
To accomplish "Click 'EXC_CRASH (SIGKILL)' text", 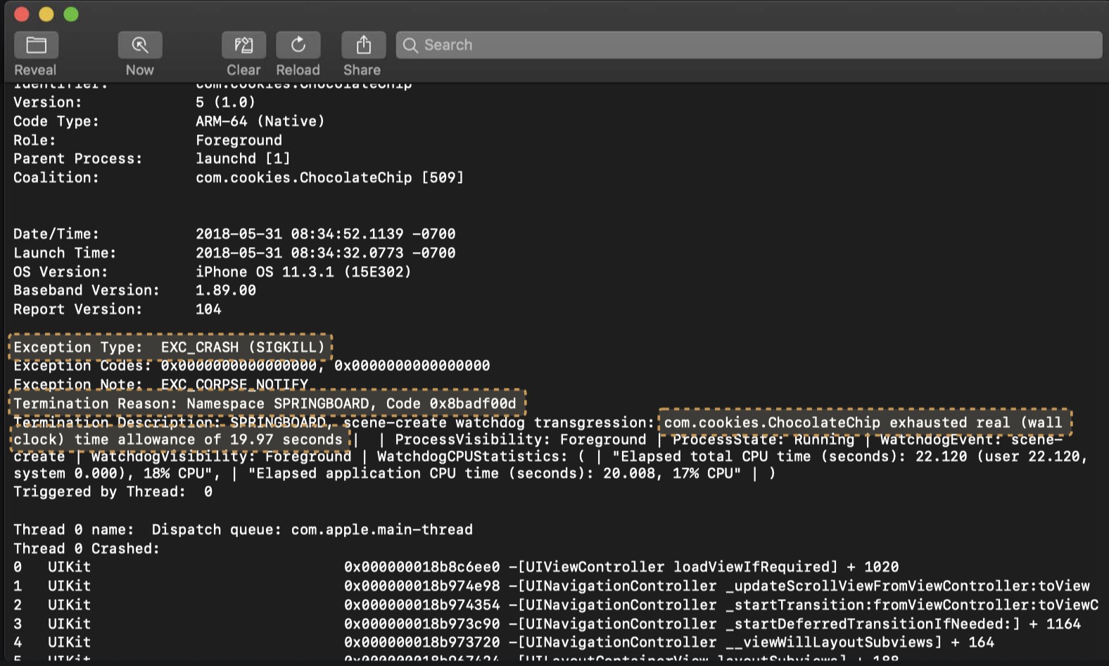I will pyautogui.click(x=243, y=347).
